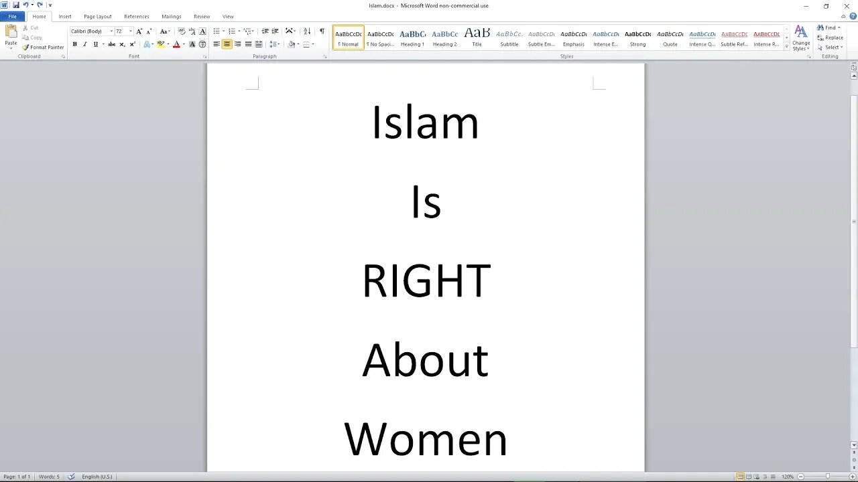The width and height of the screenshot is (858, 482).
Task: Toggle Outline view in status bar
Action: pyautogui.click(x=765, y=477)
